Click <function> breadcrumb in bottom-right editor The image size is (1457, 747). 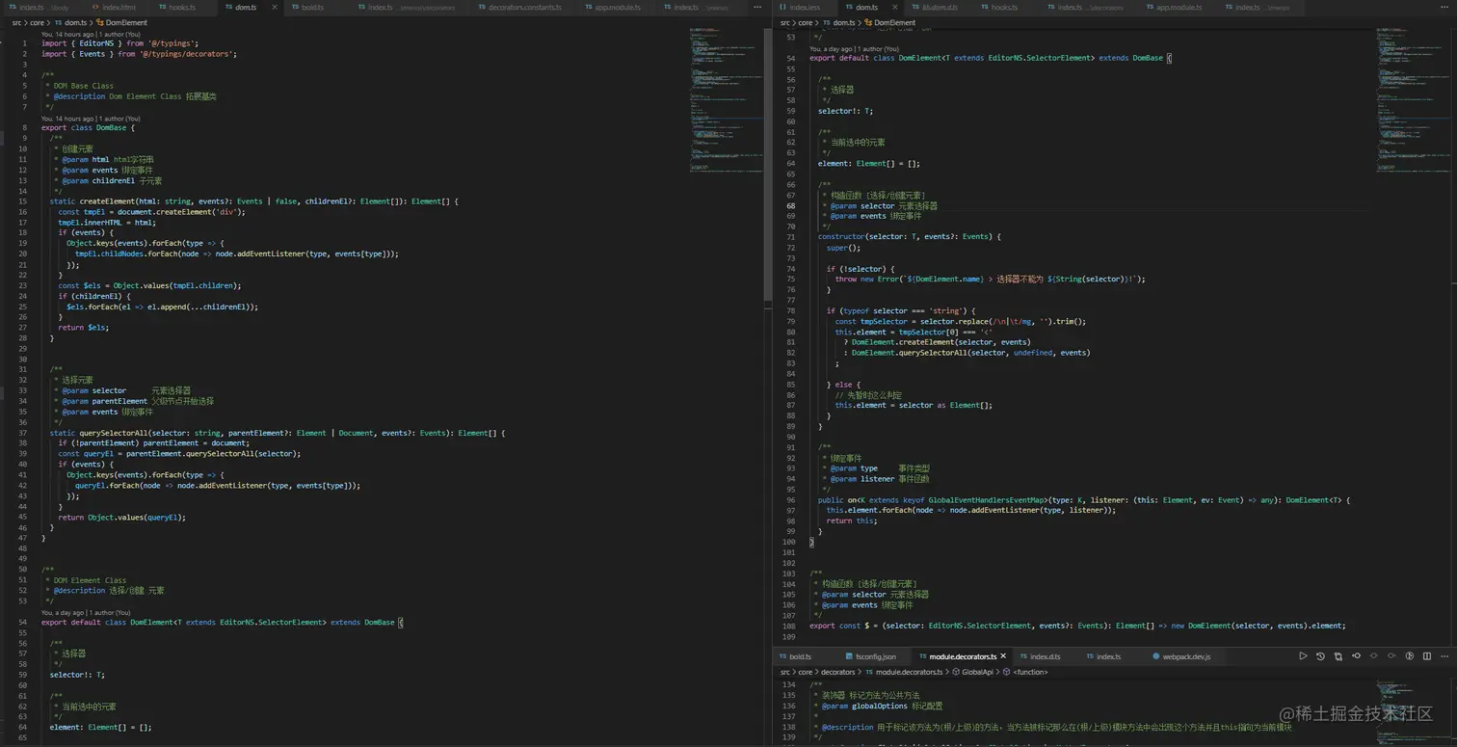[x=1025, y=672]
